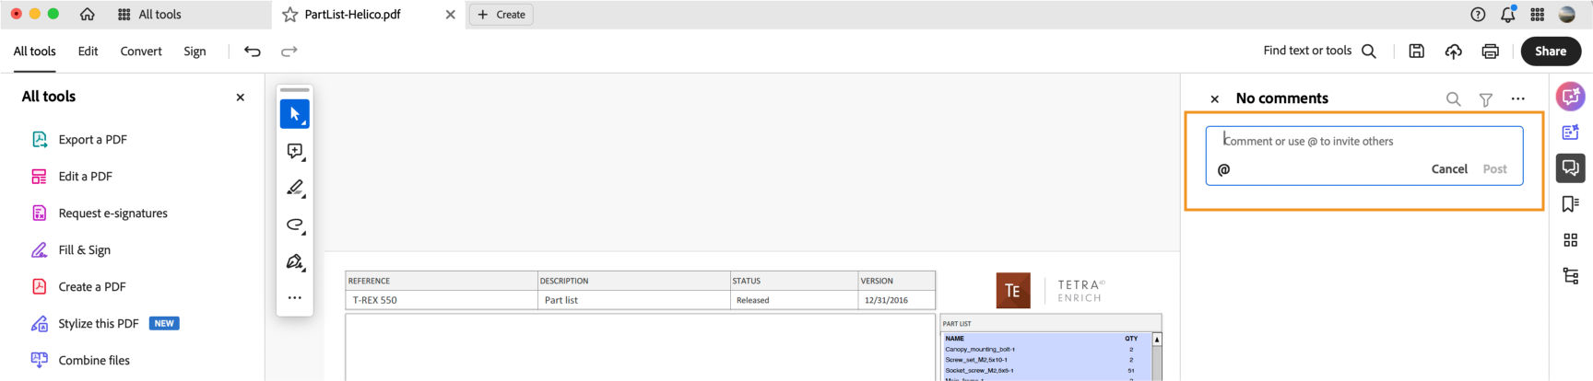
Task: Select the Screw_set_M2,5x10-1 part row
Action: [1045, 360]
